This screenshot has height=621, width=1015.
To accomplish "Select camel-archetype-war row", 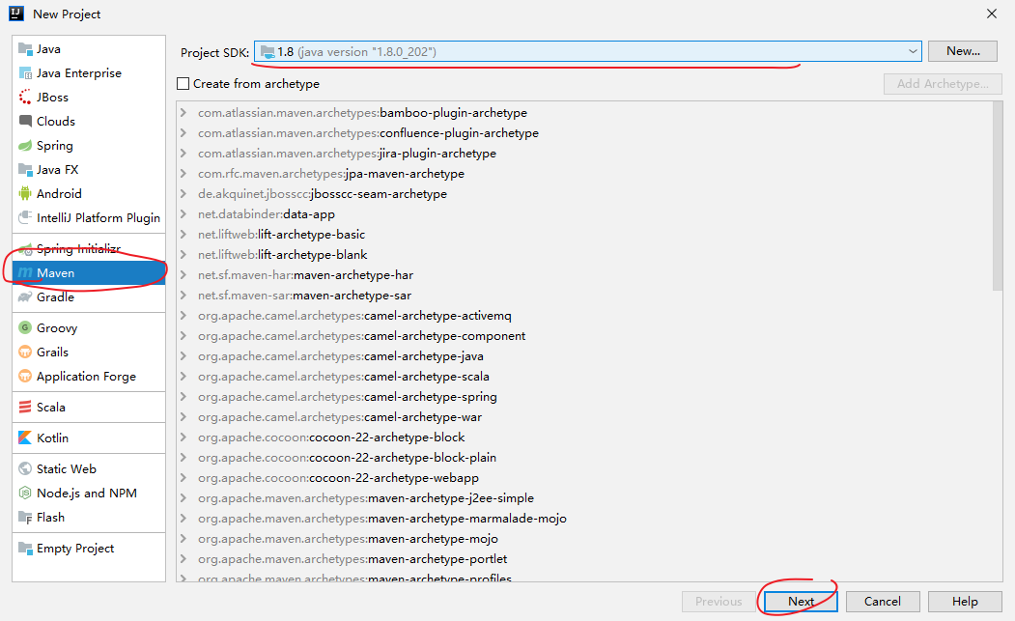I will click(x=584, y=417).
